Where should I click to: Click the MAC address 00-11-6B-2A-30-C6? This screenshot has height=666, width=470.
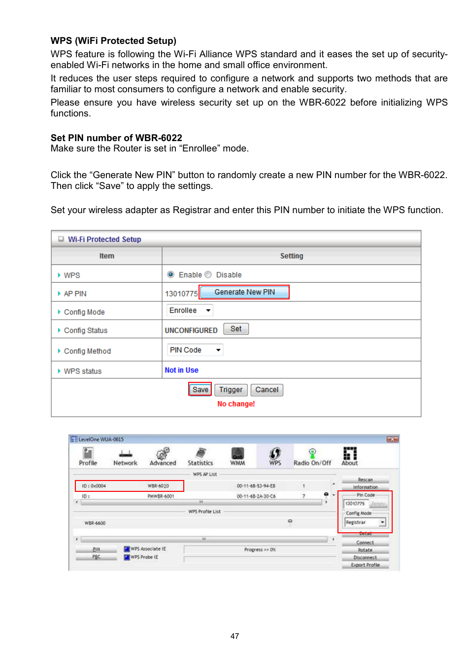pos(256,496)
